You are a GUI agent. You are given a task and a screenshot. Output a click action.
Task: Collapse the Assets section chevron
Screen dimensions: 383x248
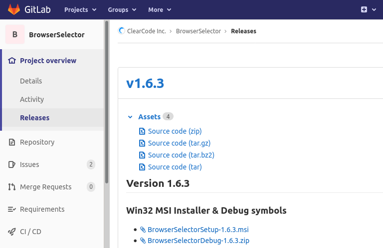(x=130, y=117)
